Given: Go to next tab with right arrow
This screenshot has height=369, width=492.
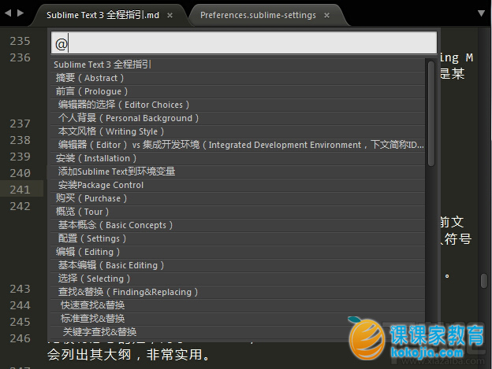Looking at the screenshot, I should coord(20,13).
